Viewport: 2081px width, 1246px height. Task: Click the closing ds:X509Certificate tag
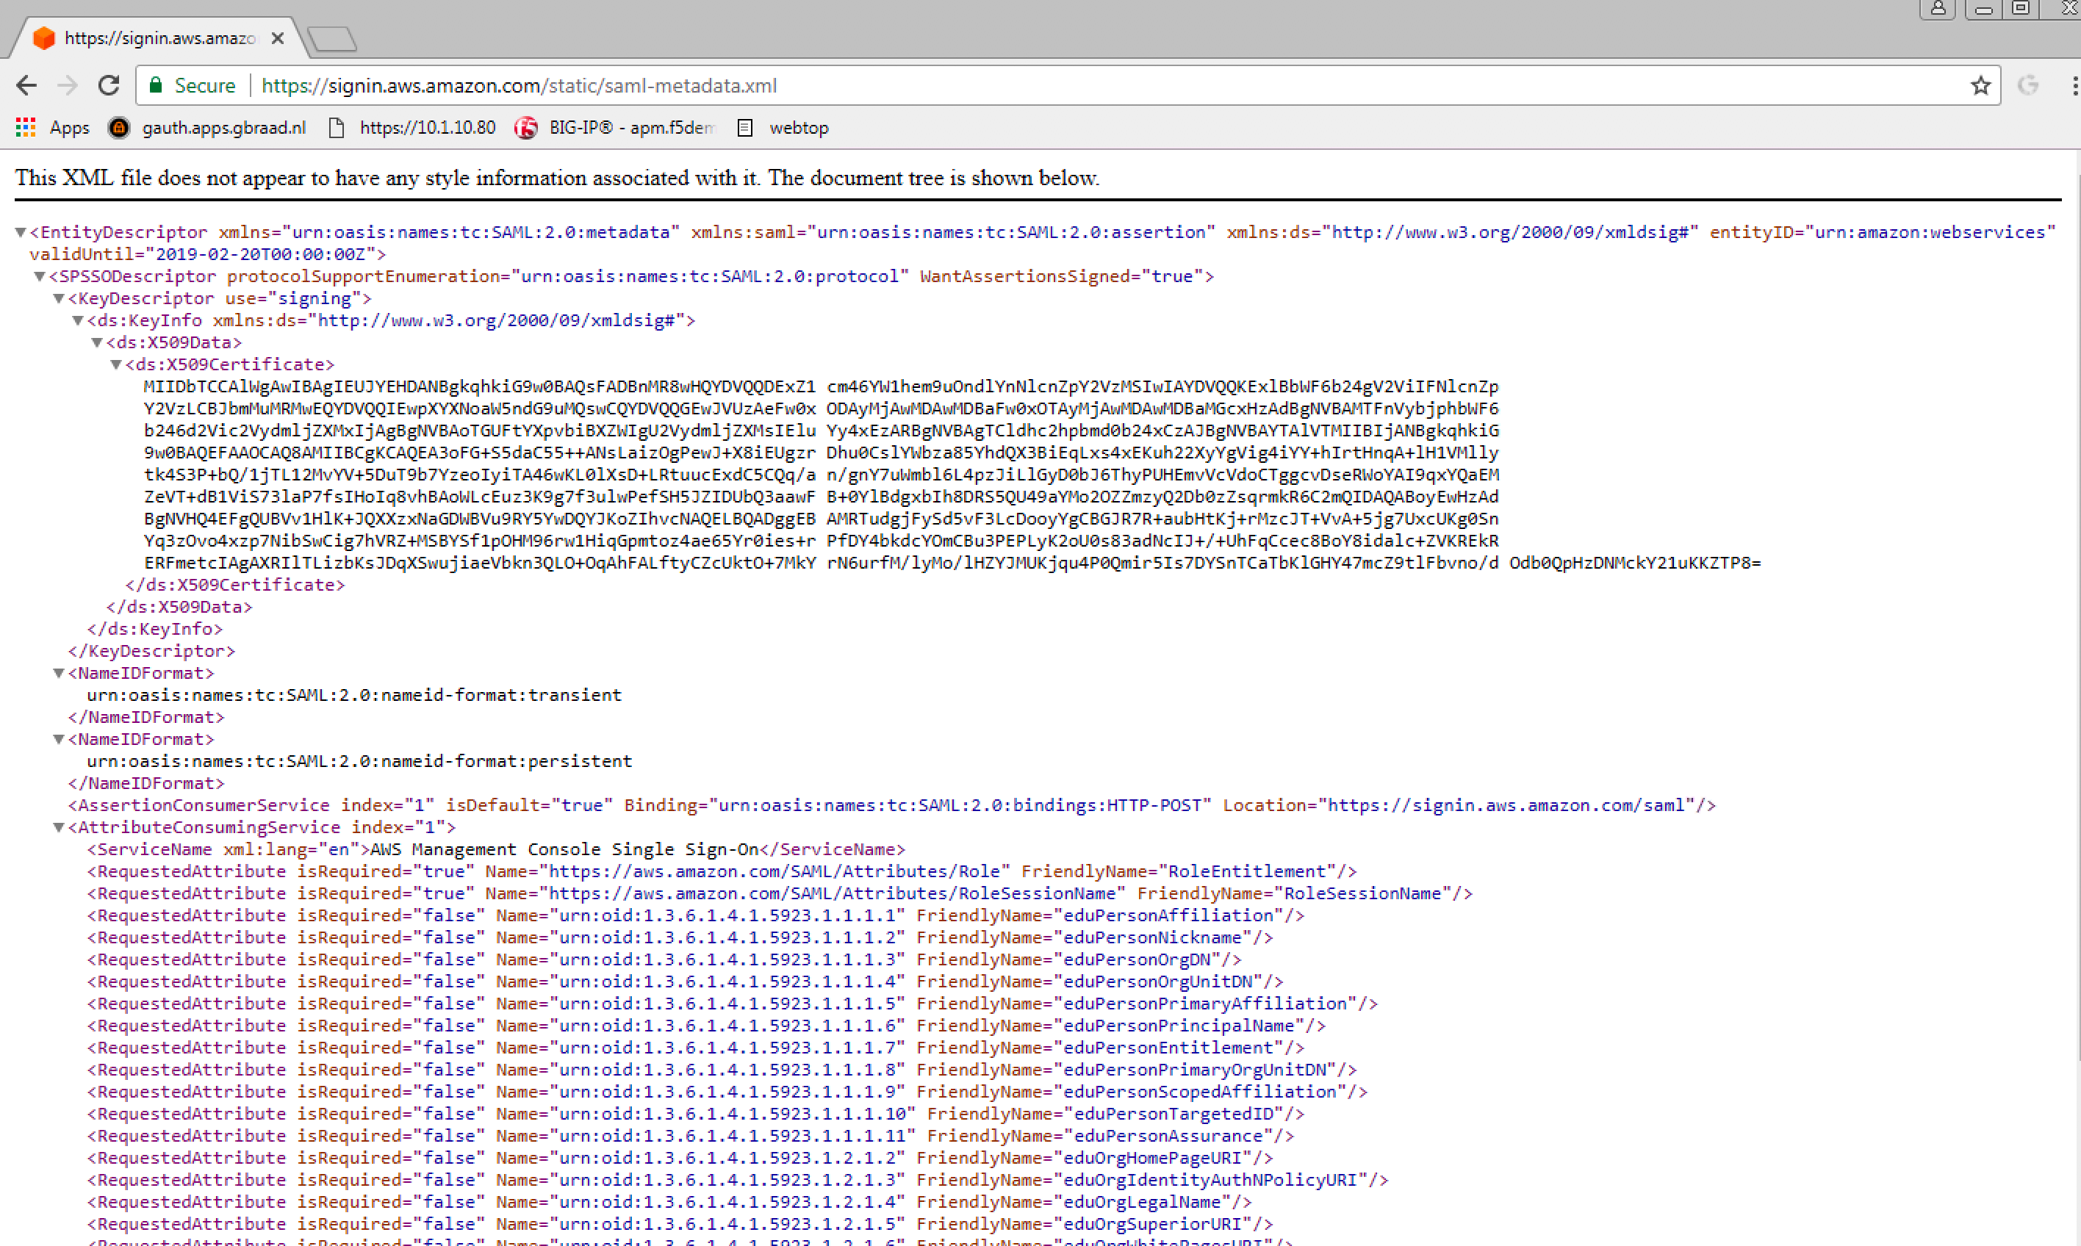click(x=235, y=586)
